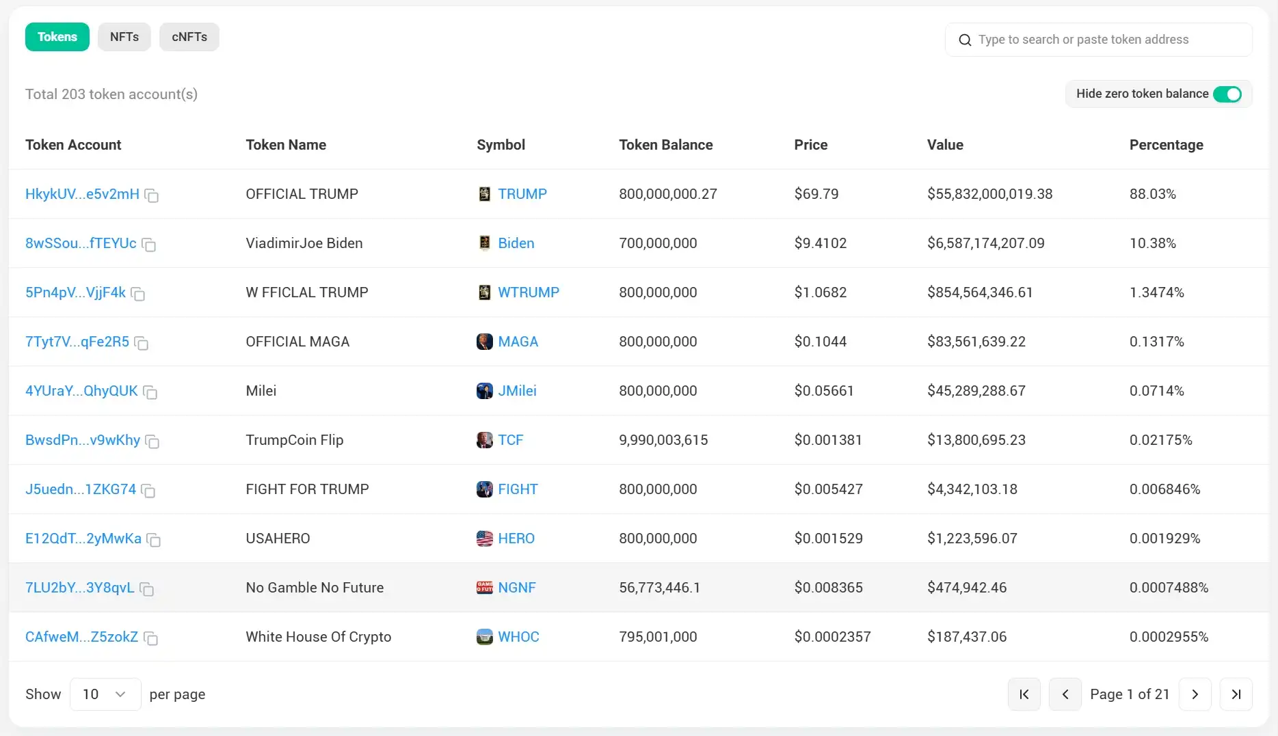Image resolution: width=1278 pixels, height=736 pixels.
Task: Select the Tokens tab
Action: click(57, 37)
